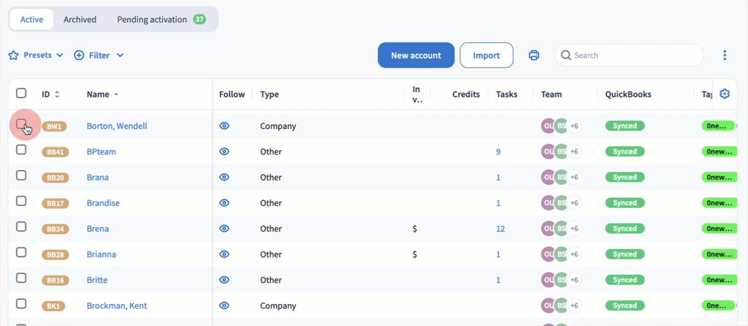The height and width of the screenshot is (326, 748).
Task: Check the box for Borton, Wendell
Action: coord(21,124)
